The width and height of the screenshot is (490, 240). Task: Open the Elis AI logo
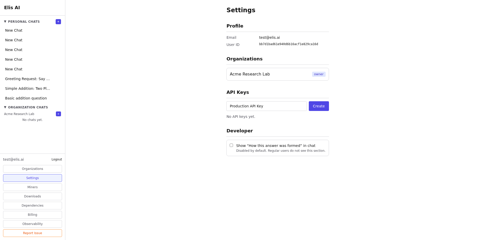(x=12, y=7)
